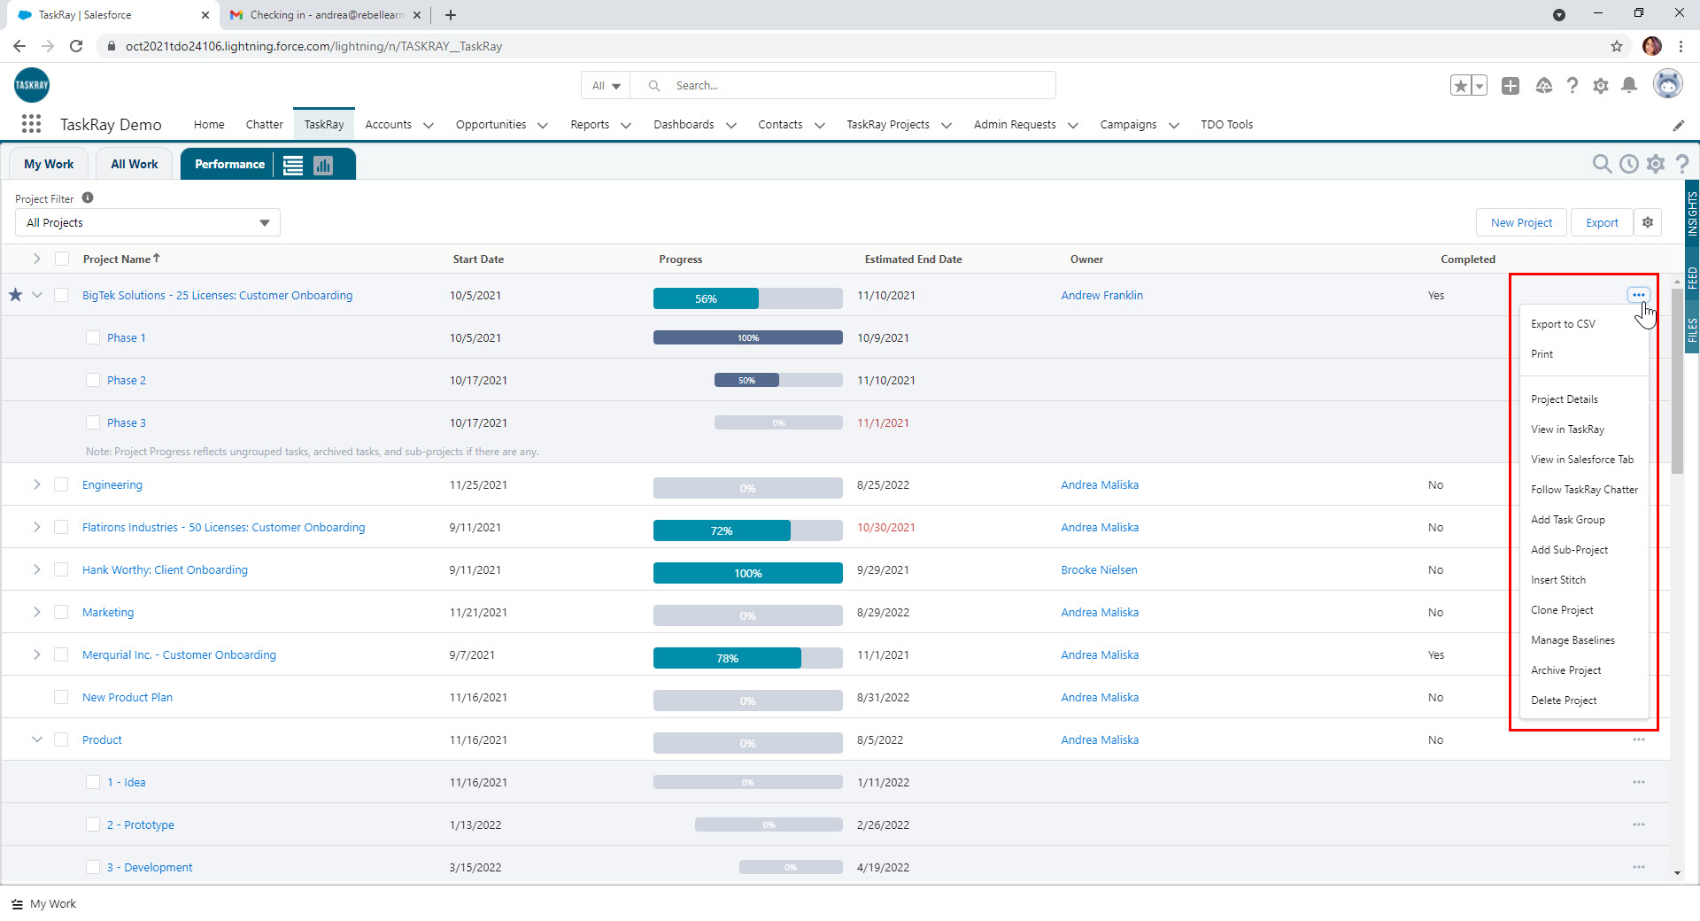Expand the Hank Worthy project row
This screenshot has width=1700, height=921.
36,569
